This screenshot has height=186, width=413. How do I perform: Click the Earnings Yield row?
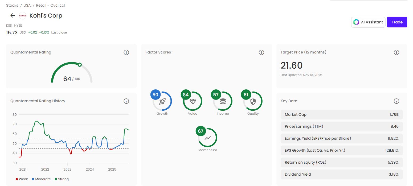pos(342,138)
